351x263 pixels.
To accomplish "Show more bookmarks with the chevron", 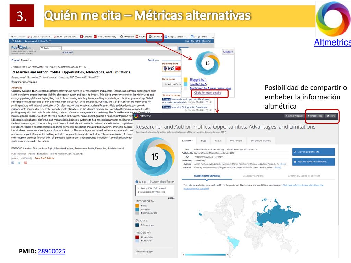I will pyautogui.click(x=213, y=36).
